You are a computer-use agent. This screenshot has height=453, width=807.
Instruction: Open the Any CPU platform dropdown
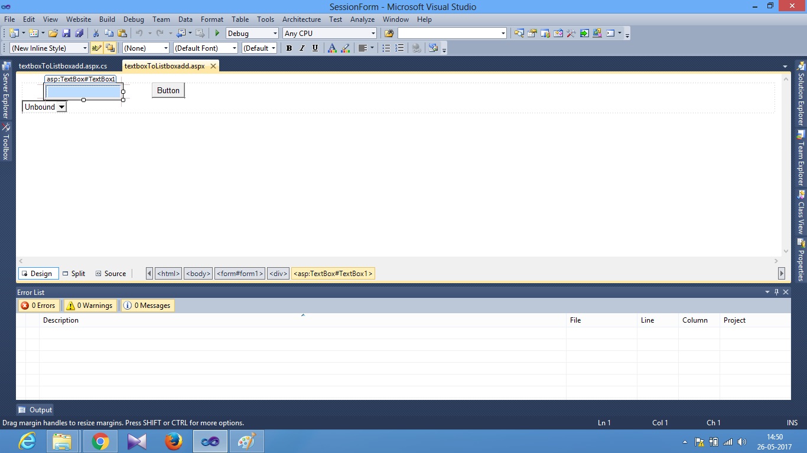372,33
